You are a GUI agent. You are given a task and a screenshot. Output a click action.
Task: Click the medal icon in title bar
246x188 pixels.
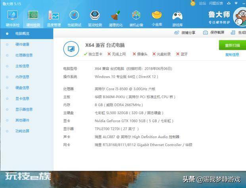click(x=193, y=3)
